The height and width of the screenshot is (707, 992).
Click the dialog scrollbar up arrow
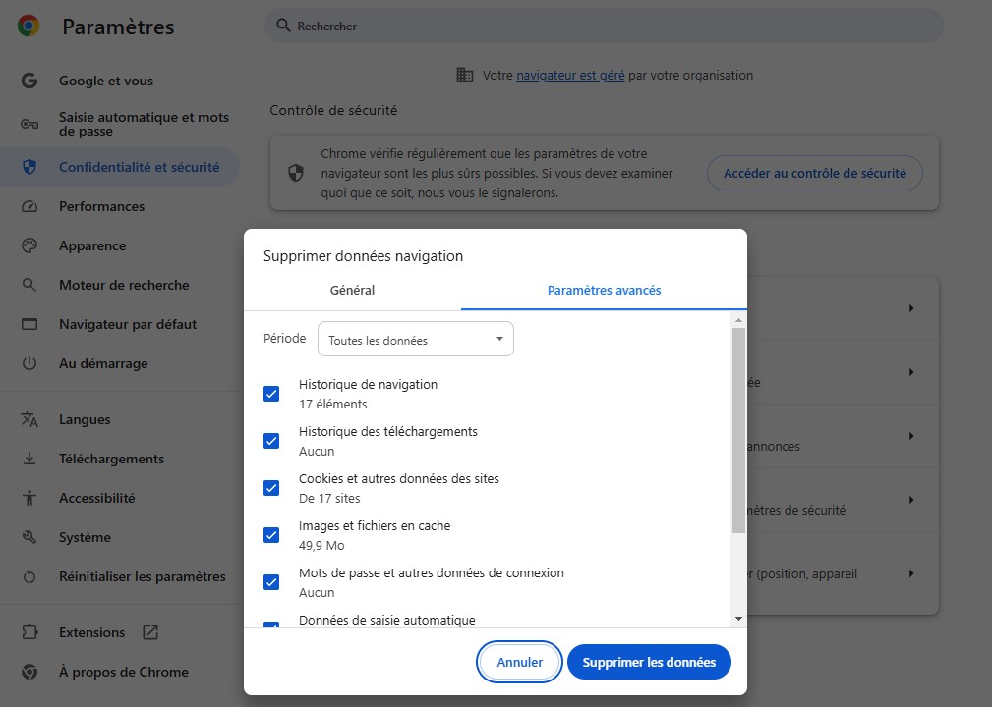(x=738, y=320)
